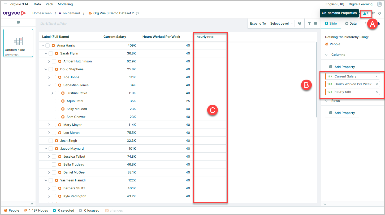Click Add Property under Rows
This screenshot has width=385, height=215.
point(342,113)
